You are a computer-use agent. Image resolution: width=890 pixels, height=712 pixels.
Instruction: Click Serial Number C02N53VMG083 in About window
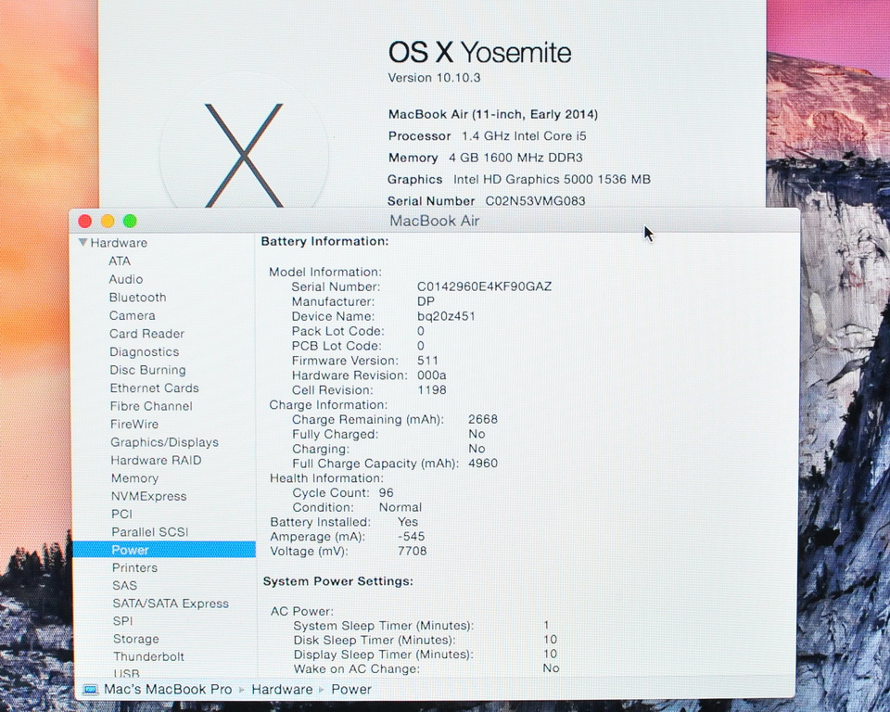coord(487,201)
